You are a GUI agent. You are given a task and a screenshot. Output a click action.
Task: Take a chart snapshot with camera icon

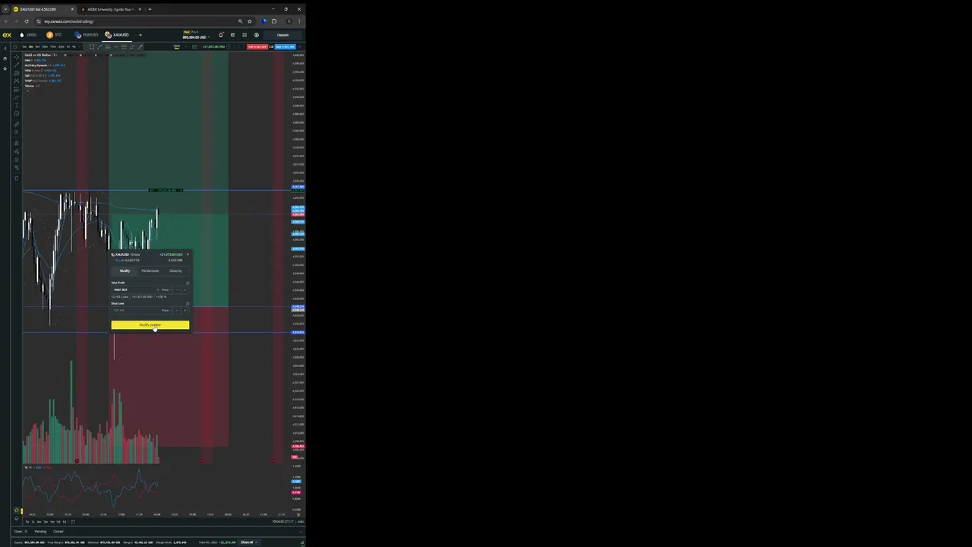pos(194,46)
